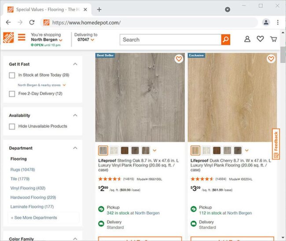Image resolution: width=286 pixels, height=241 pixels.
Task: Click into the Search input field
Action: click(170, 40)
